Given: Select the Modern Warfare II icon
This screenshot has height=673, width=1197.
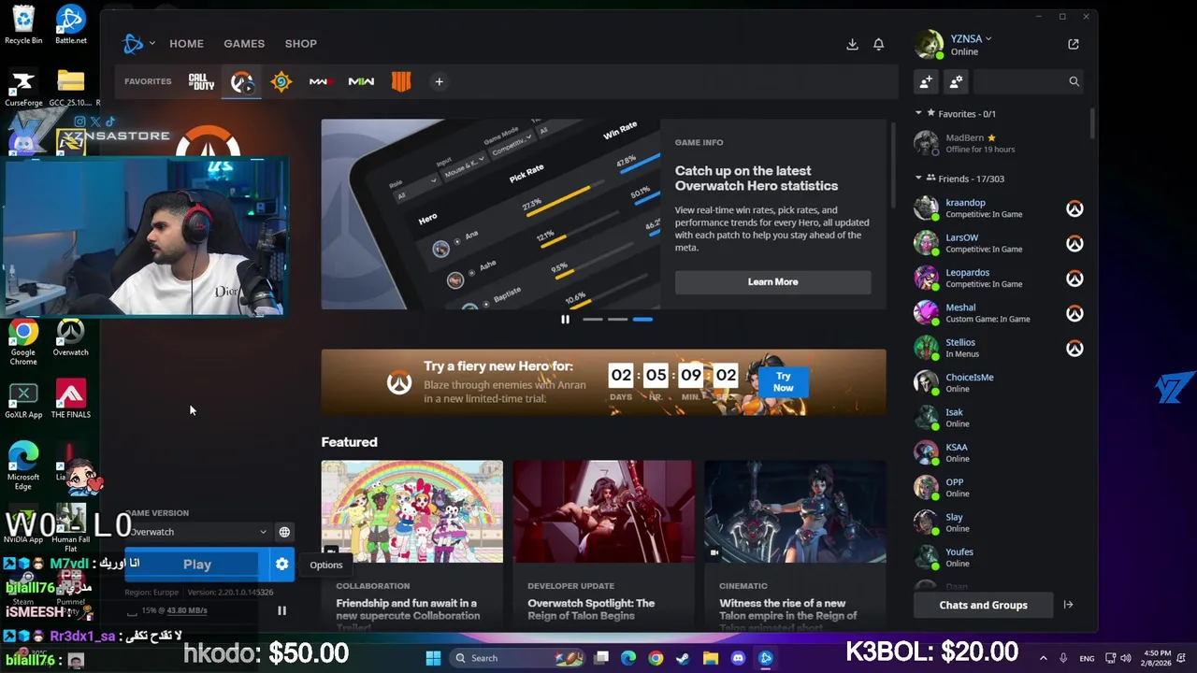Looking at the screenshot, I should [361, 81].
